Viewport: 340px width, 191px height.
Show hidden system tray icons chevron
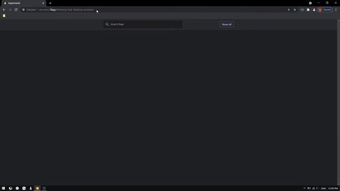point(304,188)
